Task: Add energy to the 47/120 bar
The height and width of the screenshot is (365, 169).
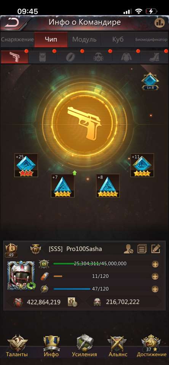Action: click(x=155, y=289)
